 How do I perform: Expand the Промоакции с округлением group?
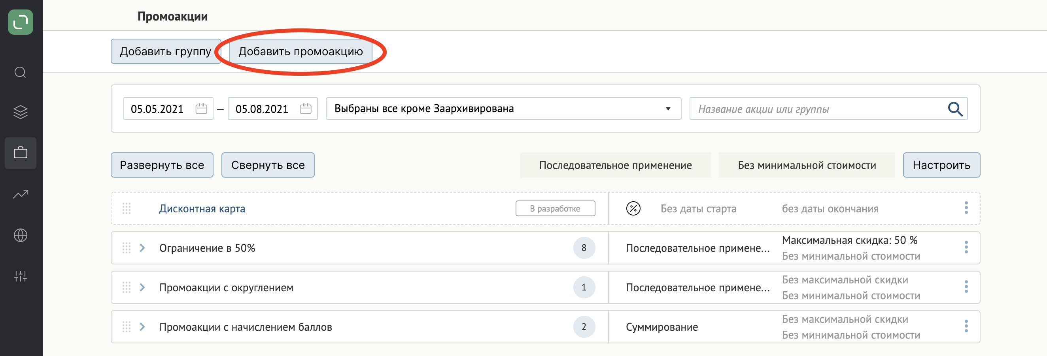tap(142, 287)
